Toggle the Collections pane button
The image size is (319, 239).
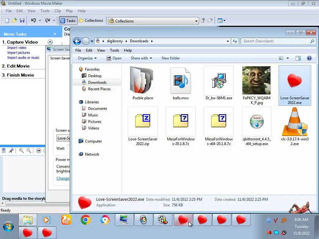point(91,21)
